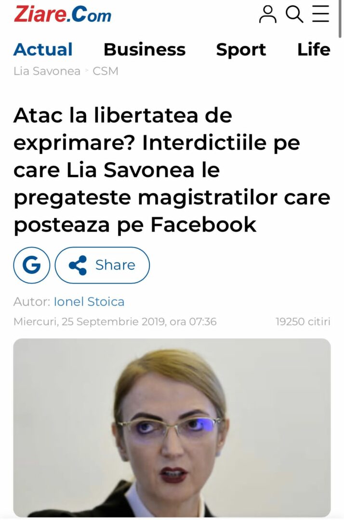Click the Ziare.Com logo
The image size is (344, 520).
[62, 14]
